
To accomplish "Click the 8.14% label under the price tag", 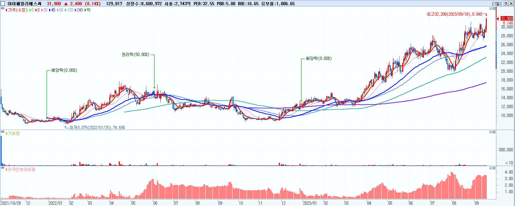I will (x=508, y=23).
